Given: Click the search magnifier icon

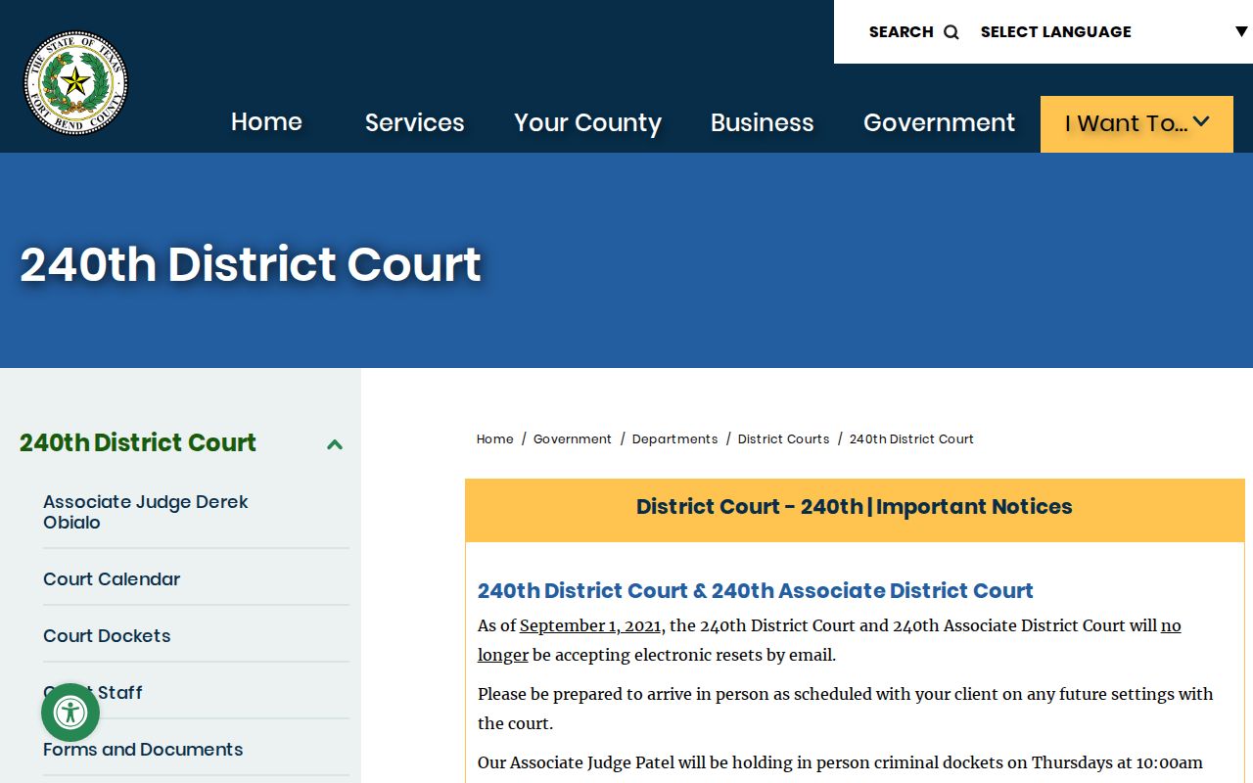Looking at the screenshot, I should tap(951, 32).
